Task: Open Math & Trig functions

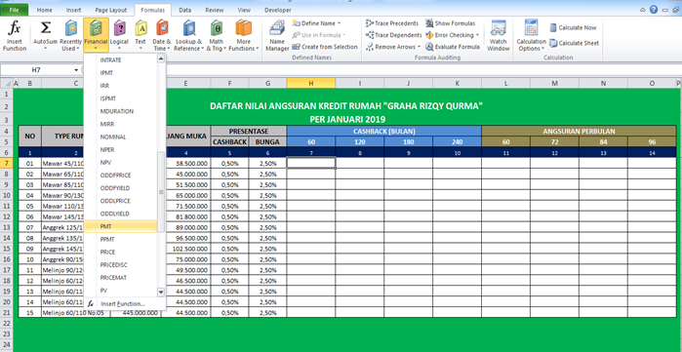Action: [x=217, y=36]
